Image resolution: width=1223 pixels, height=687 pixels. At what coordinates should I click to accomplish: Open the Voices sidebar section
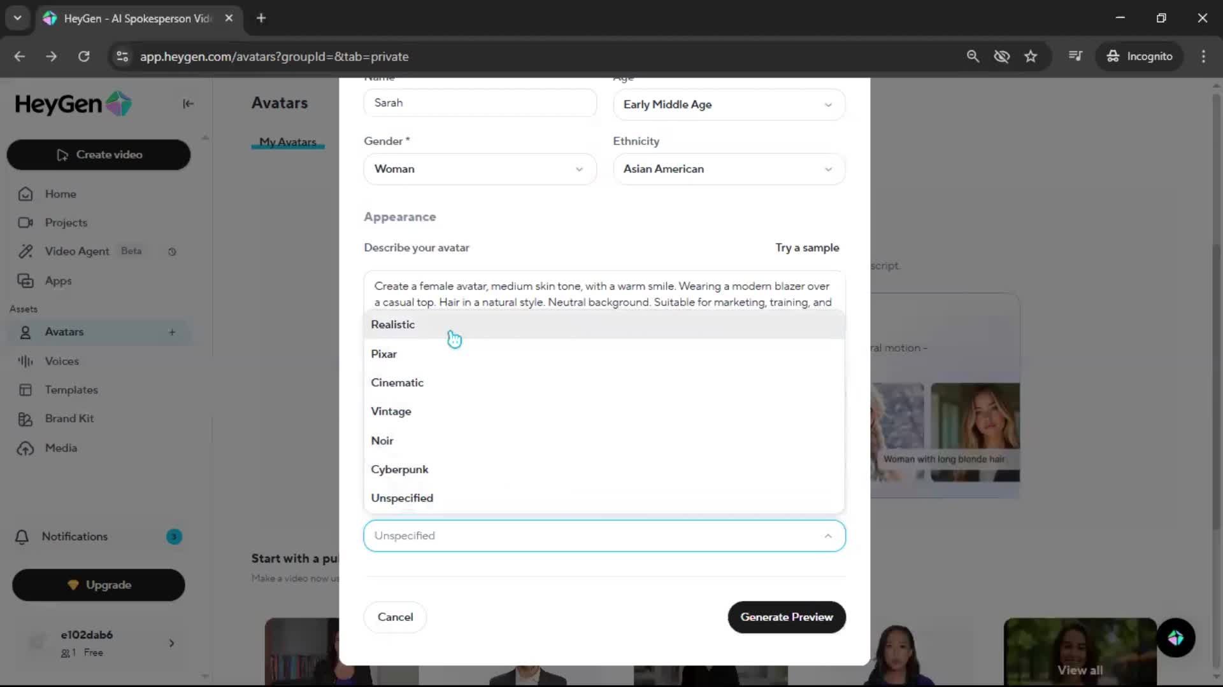click(x=62, y=361)
